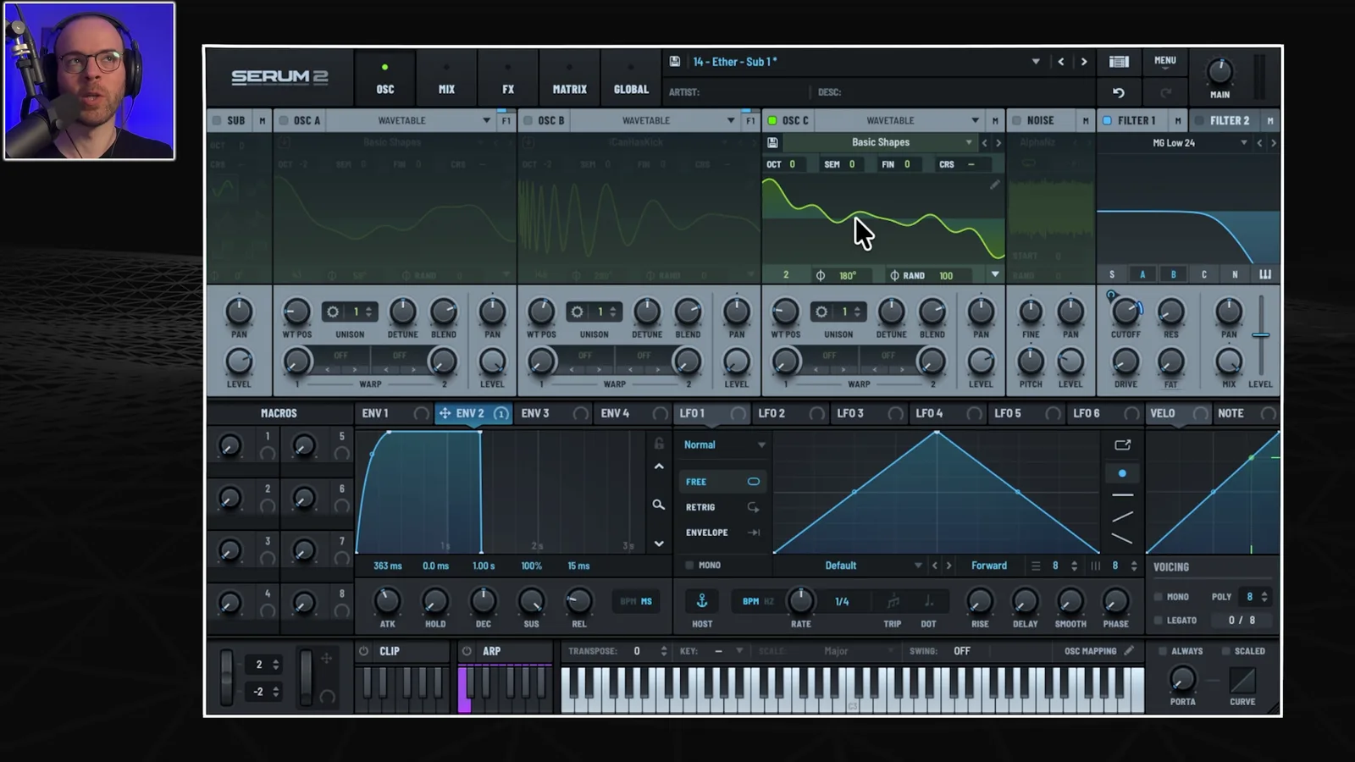Open MG Low 24 filter type dropdown
The image size is (1355, 762).
click(1243, 143)
